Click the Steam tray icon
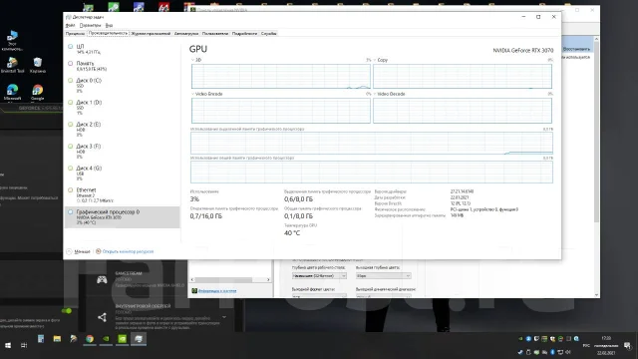The image size is (638, 359). [520, 352]
